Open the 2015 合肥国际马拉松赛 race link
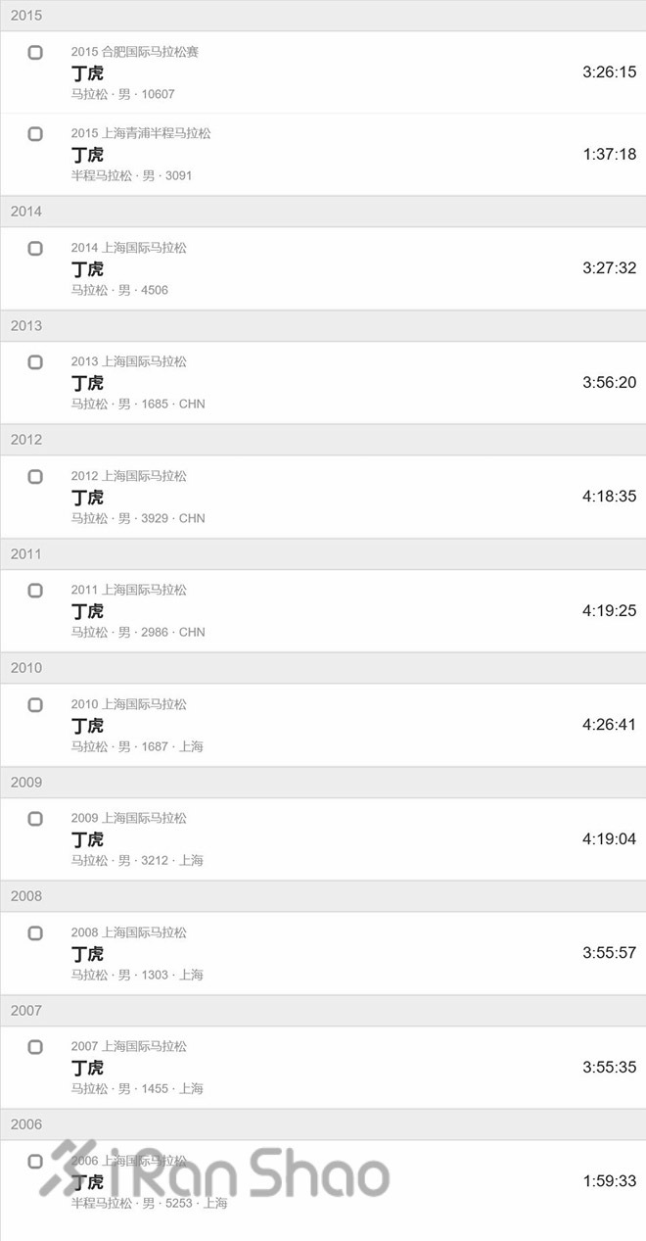This screenshot has width=646, height=1241. coord(135,51)
